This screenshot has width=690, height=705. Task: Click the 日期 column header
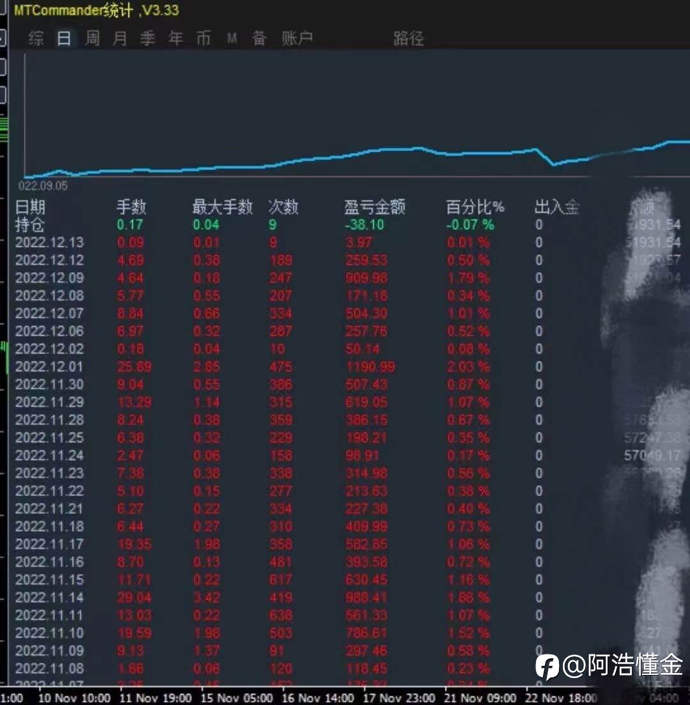[x=30, y=207]
